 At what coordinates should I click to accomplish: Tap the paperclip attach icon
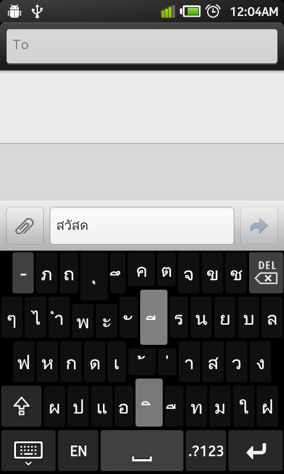tap(25, 226)
